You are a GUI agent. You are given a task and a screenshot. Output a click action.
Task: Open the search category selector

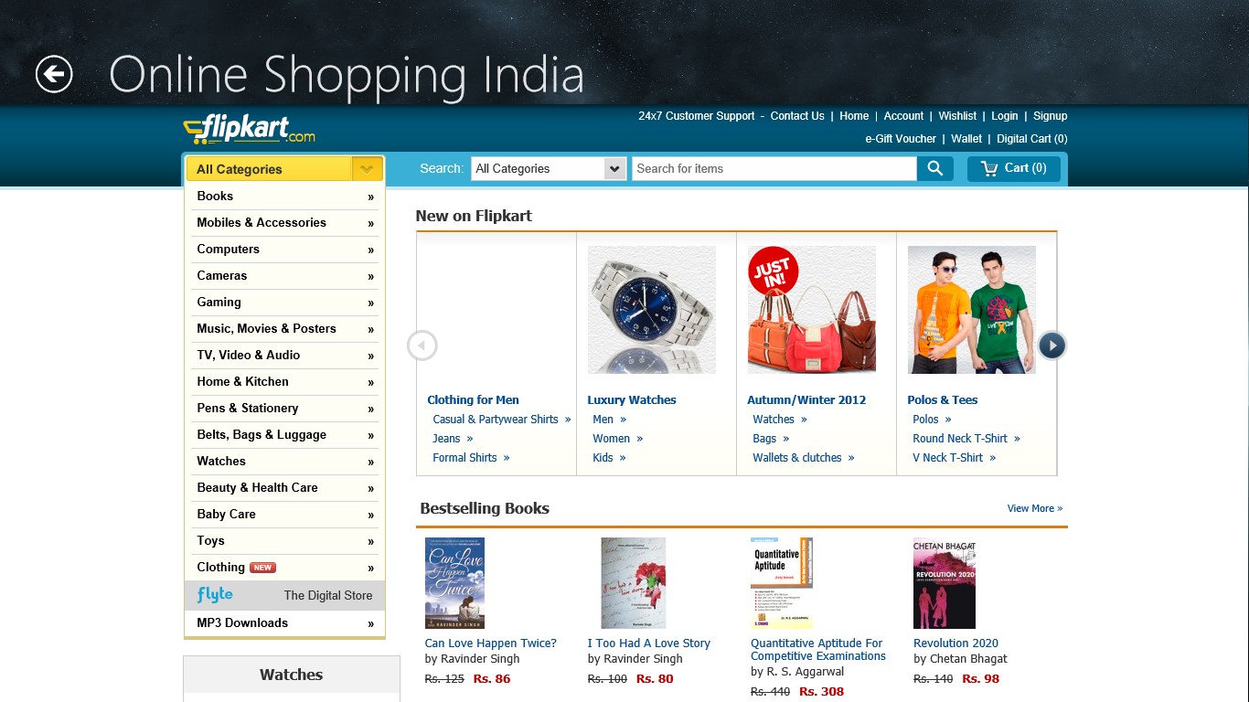(x=549, y=168)
